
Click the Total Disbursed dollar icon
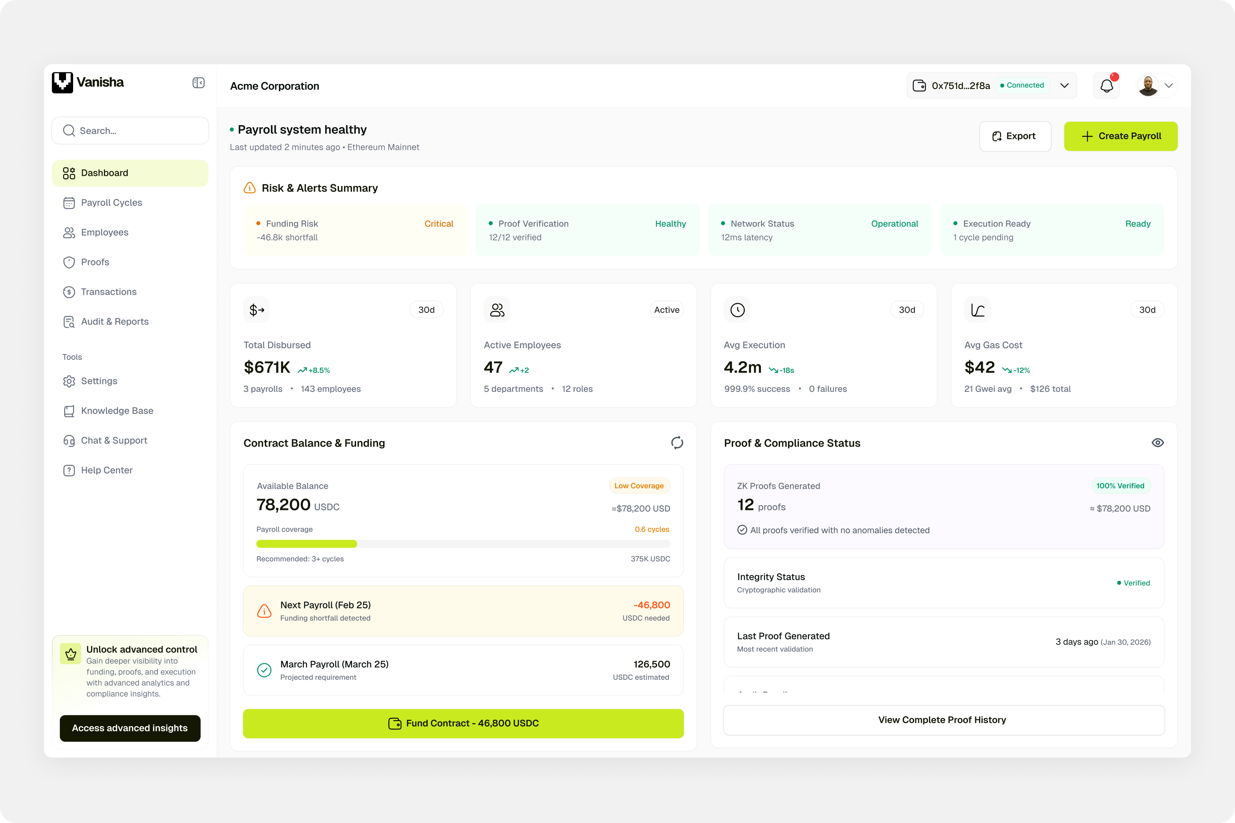256,310
